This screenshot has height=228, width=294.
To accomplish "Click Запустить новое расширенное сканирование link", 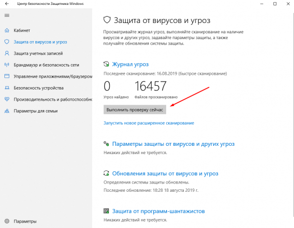I will [149, 123].
